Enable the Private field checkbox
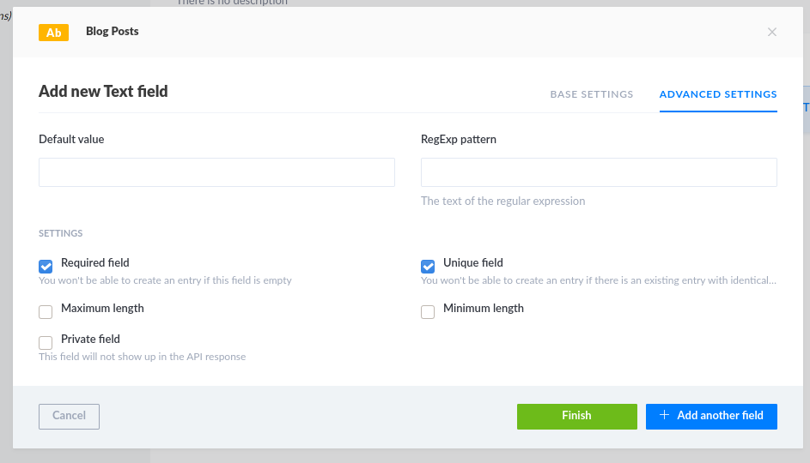The width and height of the screenshot is (810, 463). [46, 343]
